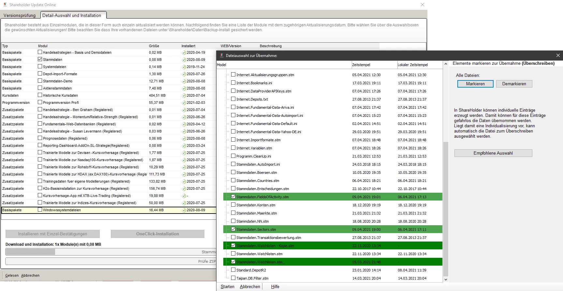Click installed icon in Windowssystemdateien row
563x291 pixels.
[184, 210]
